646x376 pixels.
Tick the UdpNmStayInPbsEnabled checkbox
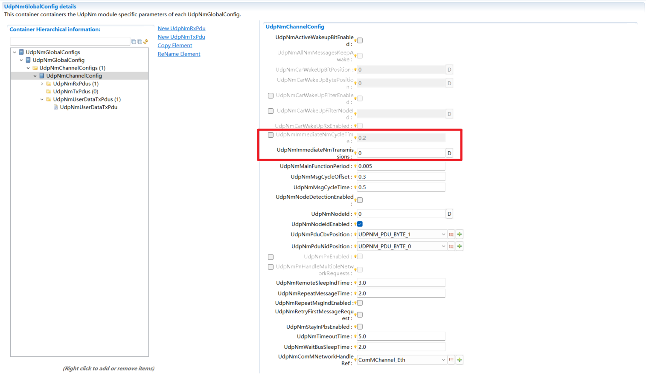click(360, 327)
